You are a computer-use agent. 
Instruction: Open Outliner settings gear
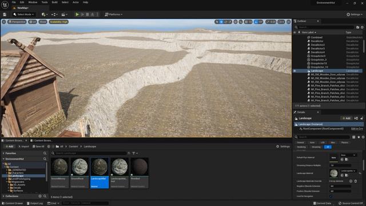[x=362, y=27]
